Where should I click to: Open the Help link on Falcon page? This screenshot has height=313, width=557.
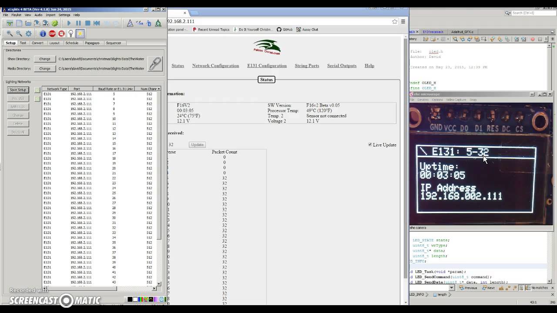point(369,66)
